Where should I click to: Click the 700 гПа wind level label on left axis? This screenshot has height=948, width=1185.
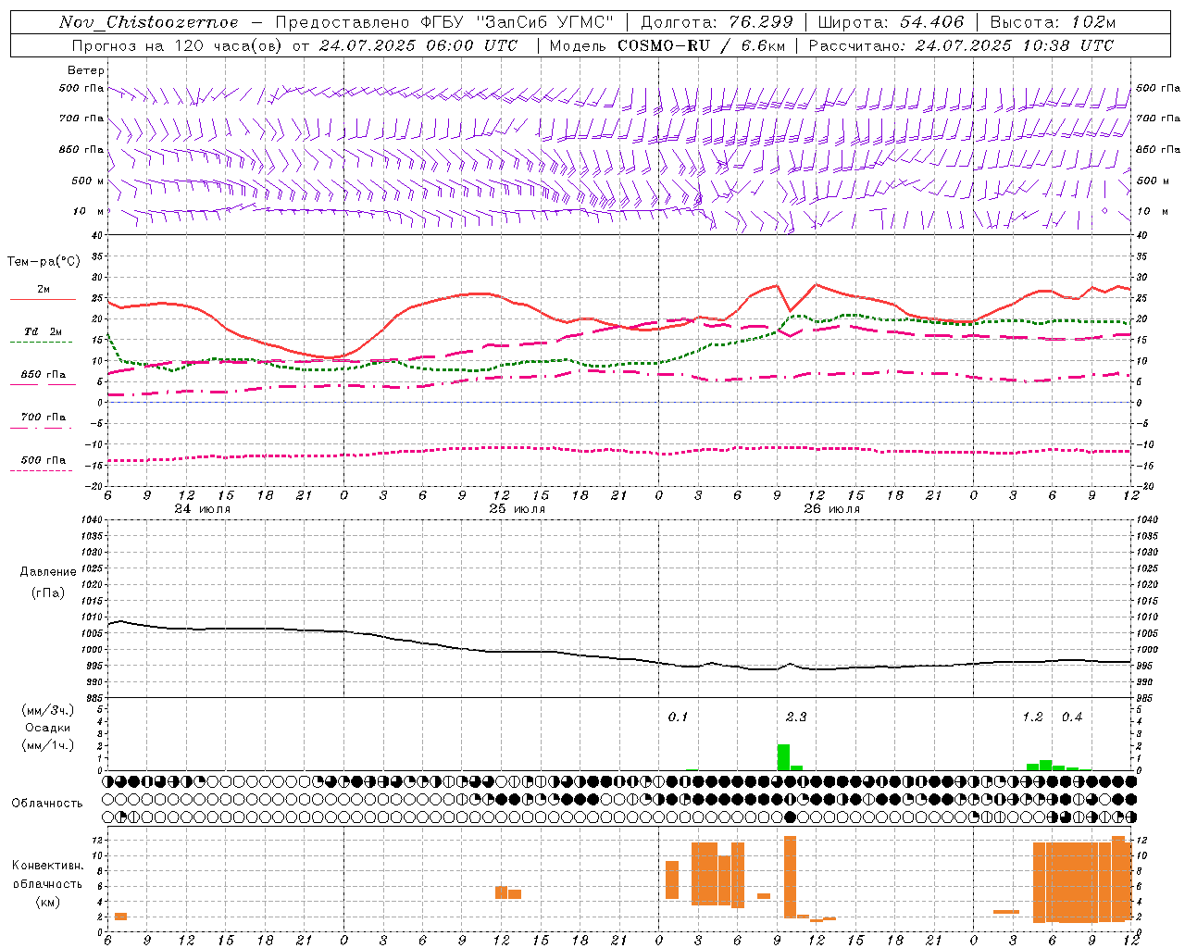(x=81, y=118)
